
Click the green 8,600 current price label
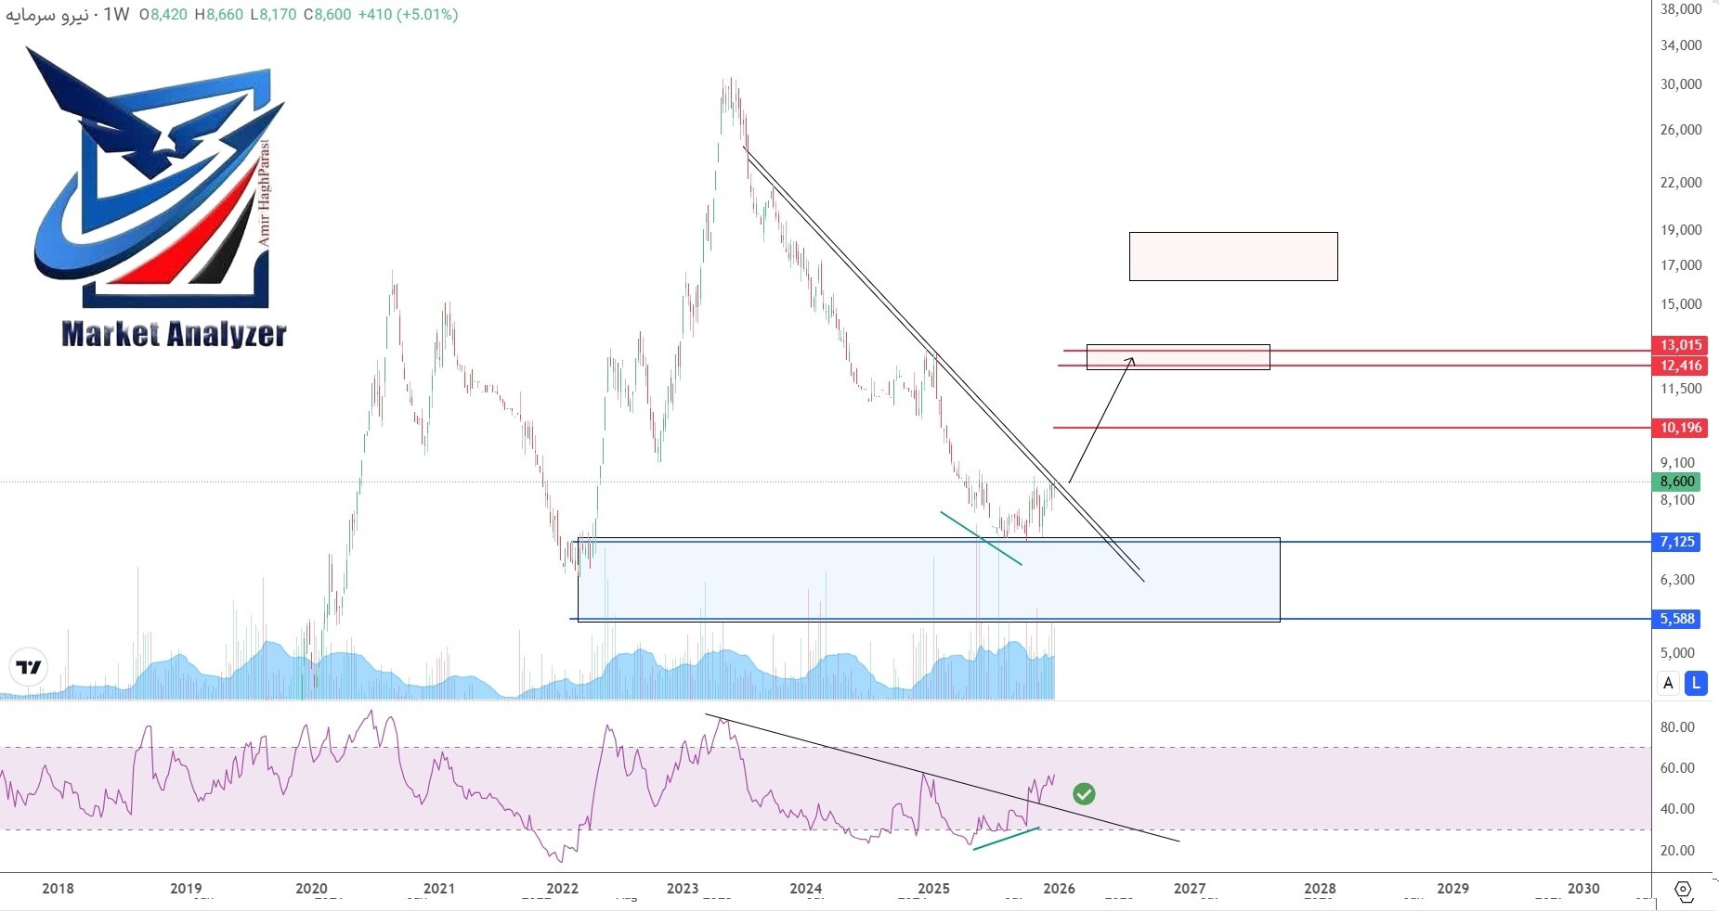[x=1677, y=482]
